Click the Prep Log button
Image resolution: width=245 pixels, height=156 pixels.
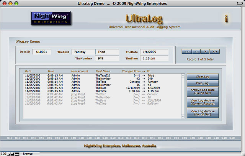coord(203,83)
